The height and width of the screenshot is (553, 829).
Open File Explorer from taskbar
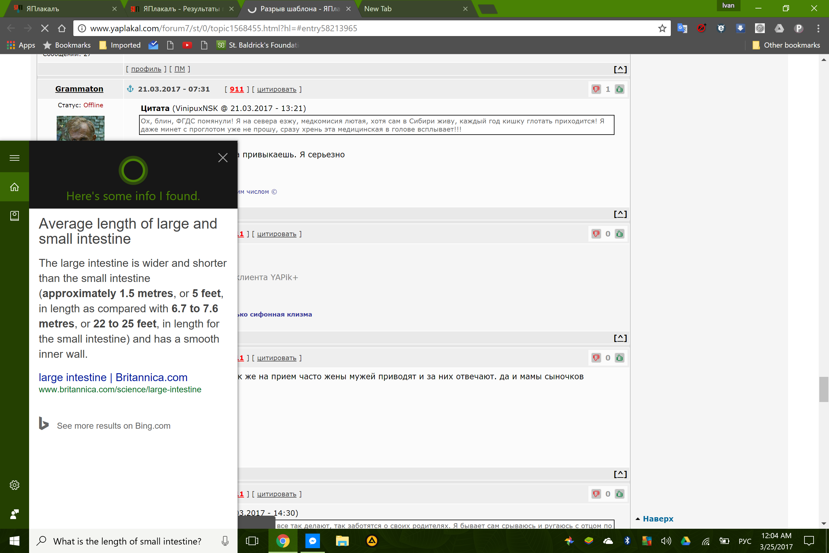342,541
